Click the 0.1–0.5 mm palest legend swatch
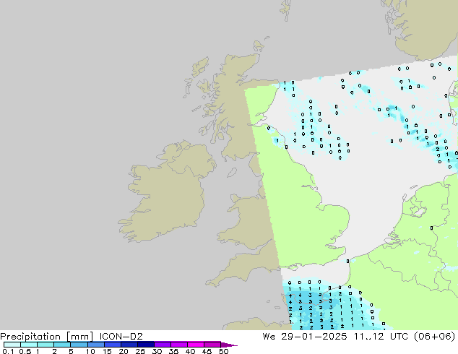 coord(12,345)
